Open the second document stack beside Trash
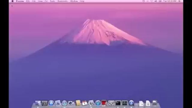 (x=148, y=103)
